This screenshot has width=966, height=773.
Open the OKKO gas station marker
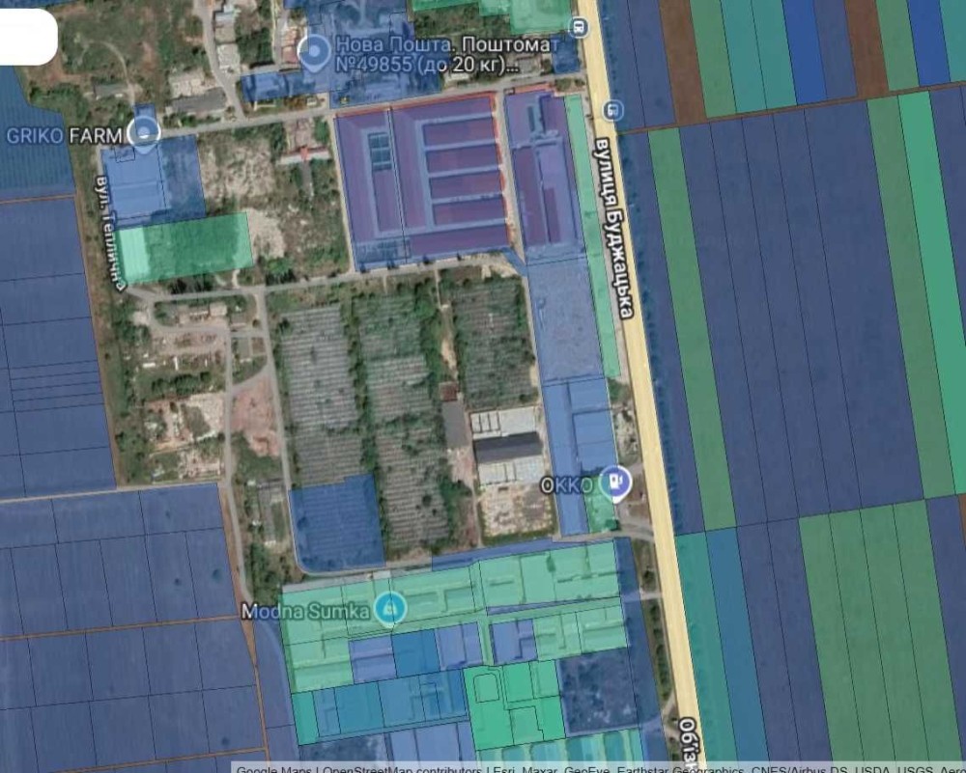pyautogui.click(x=614, y=483)
